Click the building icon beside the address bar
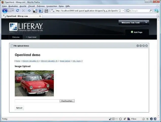Image resolution: width=161 pixels, height=122 pixels. coord(46,11)
